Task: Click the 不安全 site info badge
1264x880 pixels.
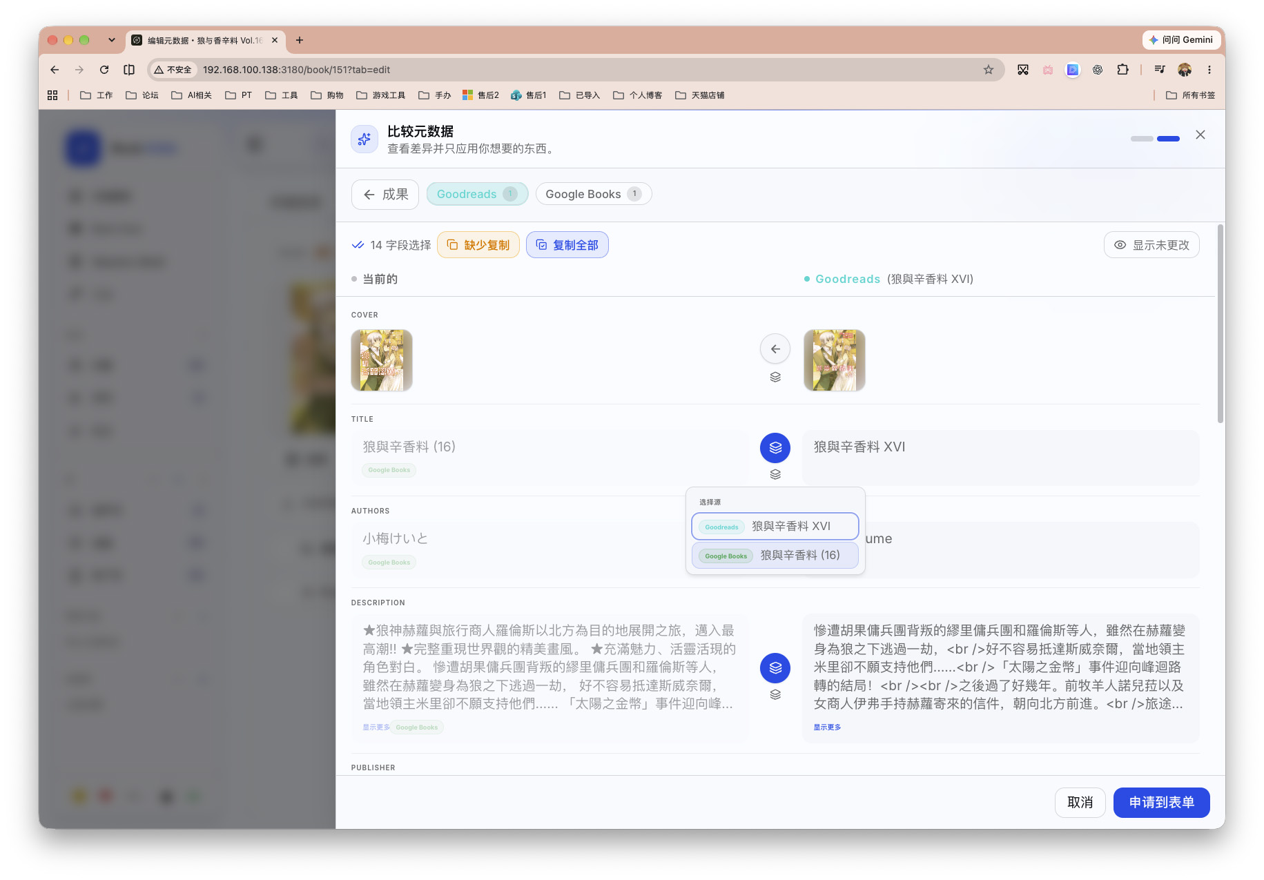Action: click(173, 70)
